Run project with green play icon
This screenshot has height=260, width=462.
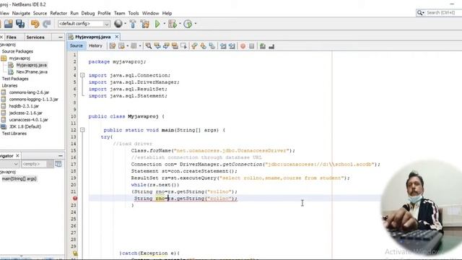(157, 24)
